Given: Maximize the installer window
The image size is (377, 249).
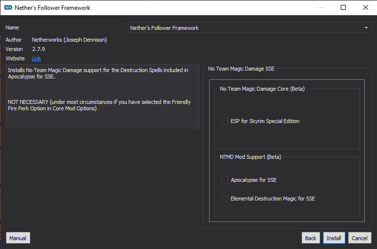Looking at the screenshot, I should [x=343, y=7].
